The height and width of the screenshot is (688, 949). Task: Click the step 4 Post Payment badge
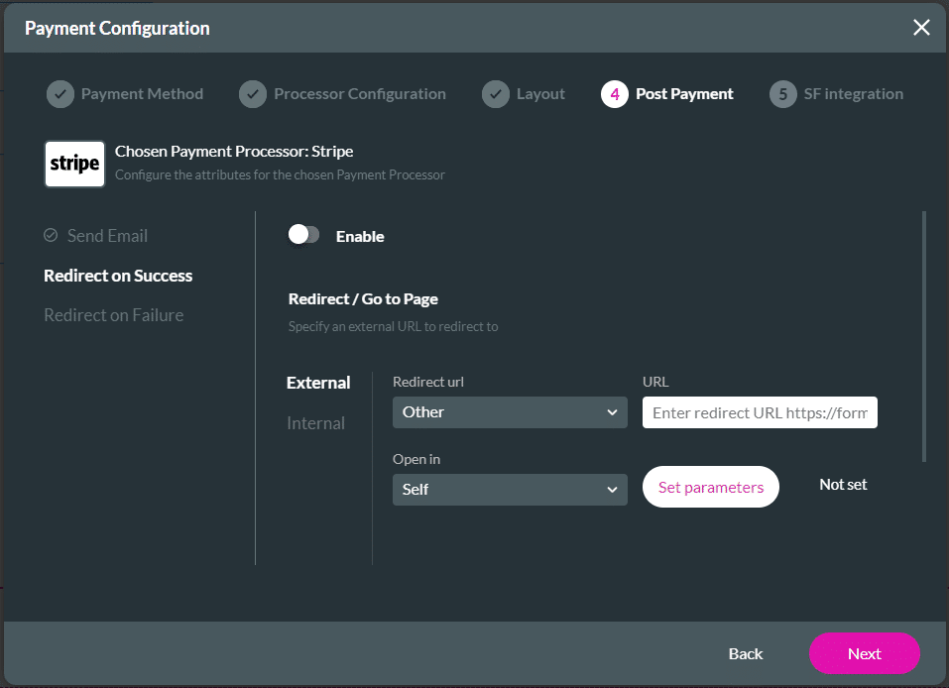[614, 94]
